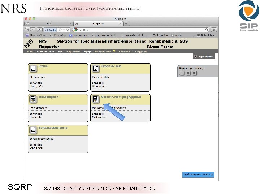Screen dimensions: 260x195
Task: Open the Matsedlar bookmark
Action: click(135, 35)
